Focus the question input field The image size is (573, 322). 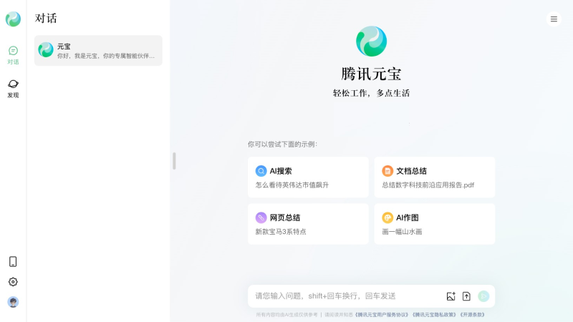point(344,296)
